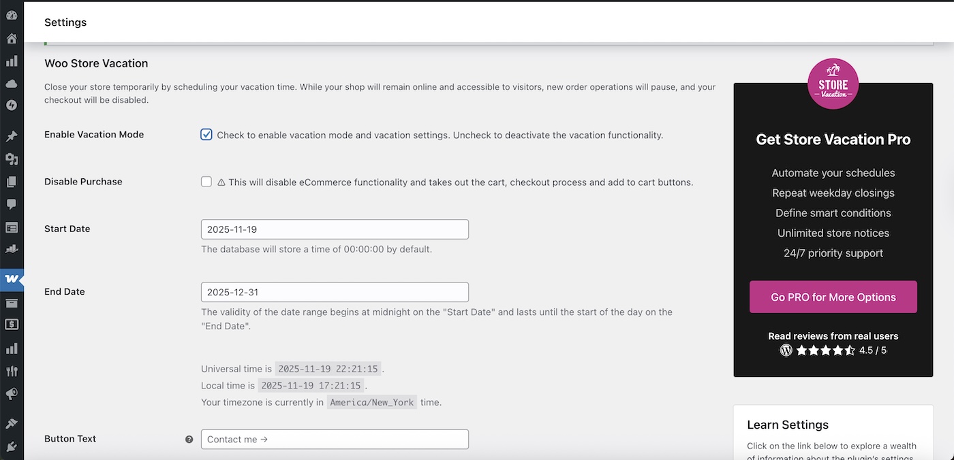Screen dimensions: 954x460
Task: Click the pink Store Vacation logo badge
Action: point(833,83)
